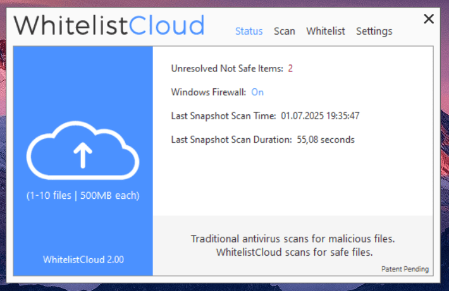Click the '1-10 files | 500MB each' text

[x=83, y=196]
